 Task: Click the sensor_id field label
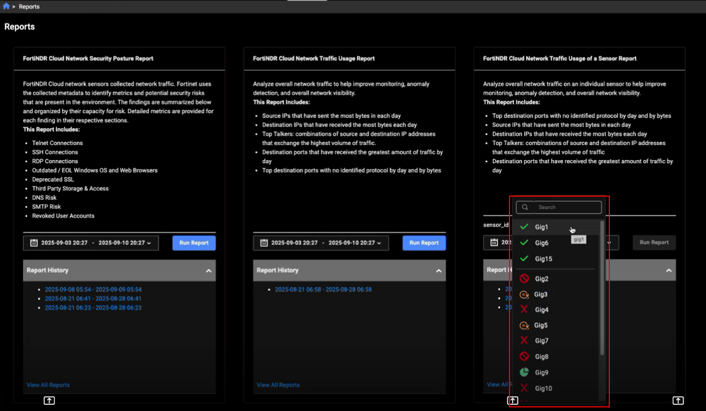click(496, 225)
